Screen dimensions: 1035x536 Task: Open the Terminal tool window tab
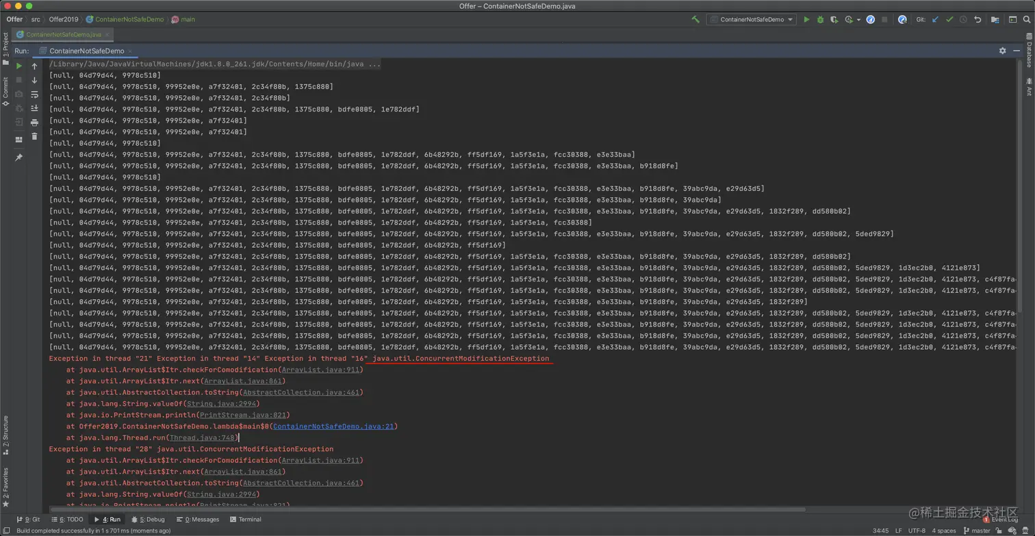[246, 520]
